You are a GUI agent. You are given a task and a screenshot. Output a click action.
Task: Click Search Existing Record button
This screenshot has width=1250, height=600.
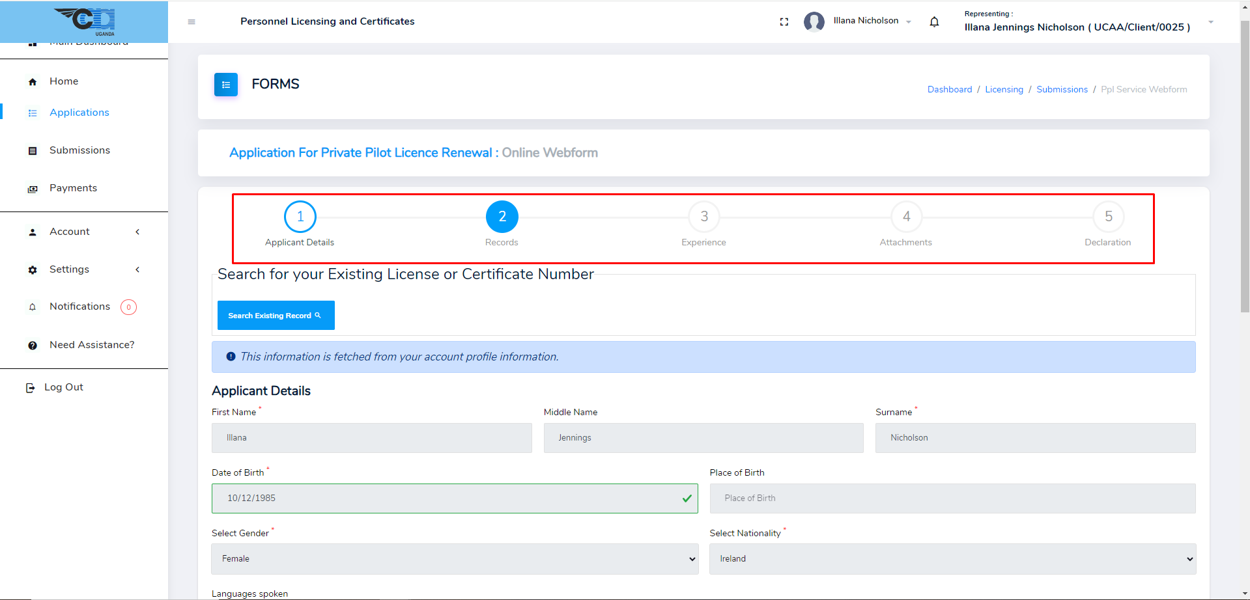coord(276,316)
